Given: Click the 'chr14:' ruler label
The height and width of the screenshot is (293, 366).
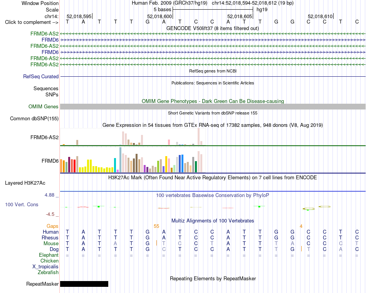Looking at the screenshot, I should pyautogui.click(x=52, y=16).
